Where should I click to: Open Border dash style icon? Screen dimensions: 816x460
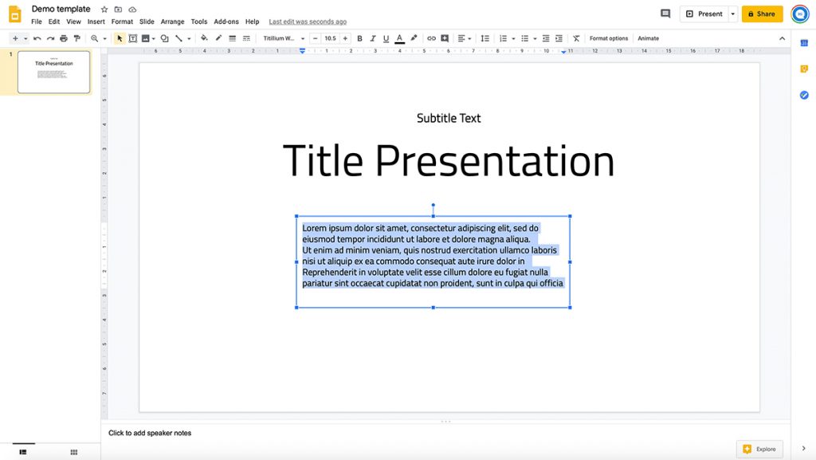(247, 38)
